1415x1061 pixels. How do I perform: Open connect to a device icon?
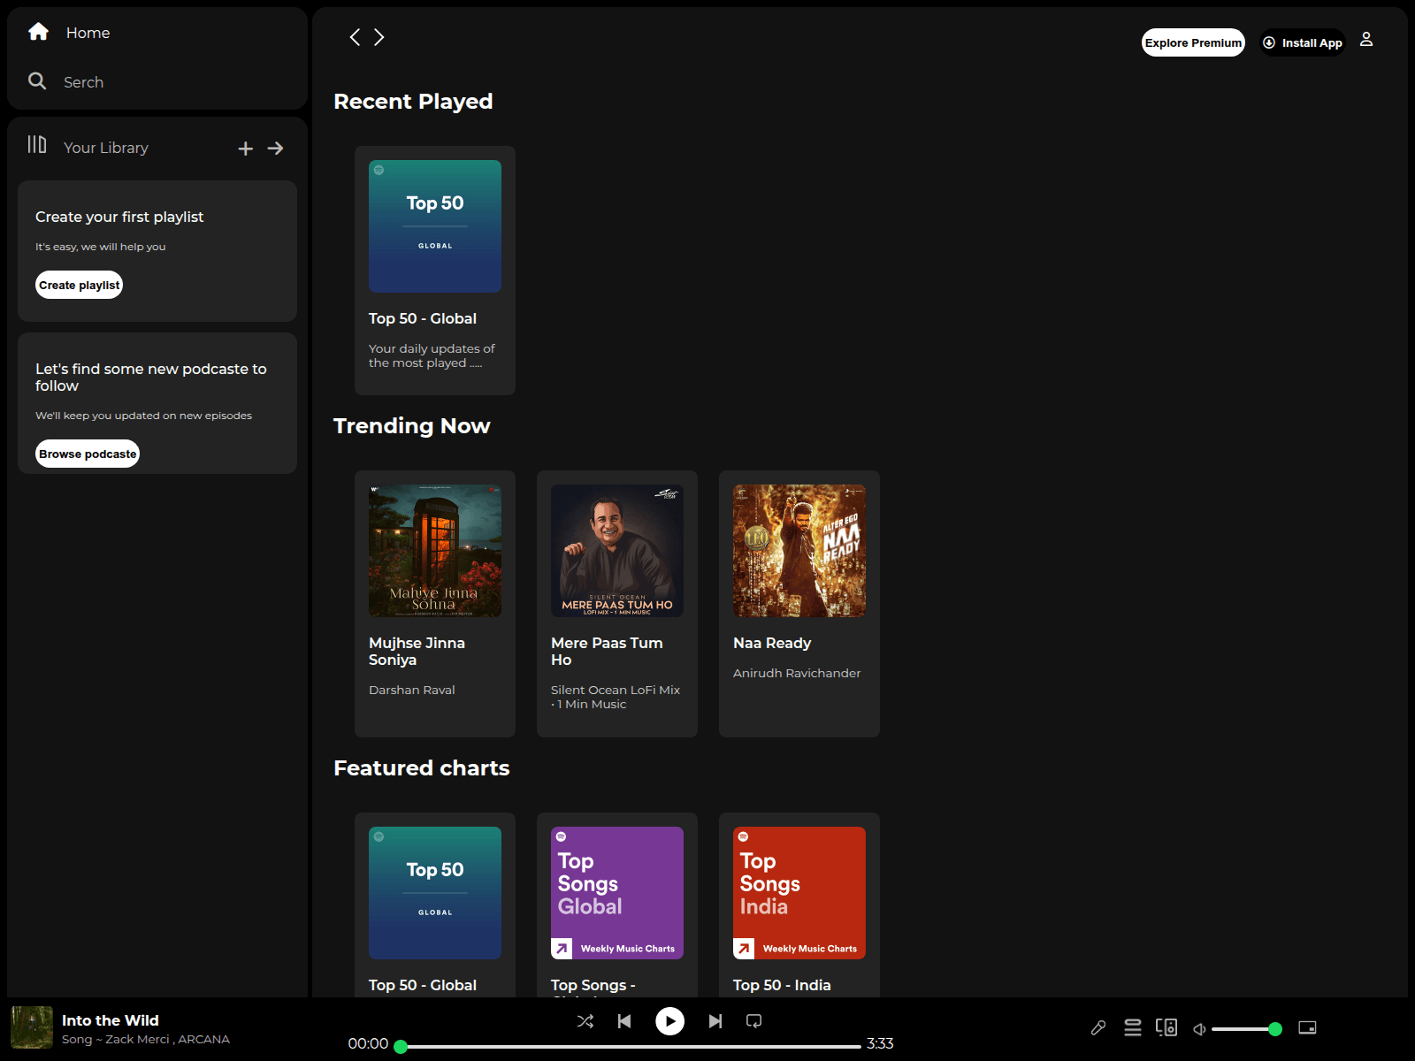(1166, 1027)
